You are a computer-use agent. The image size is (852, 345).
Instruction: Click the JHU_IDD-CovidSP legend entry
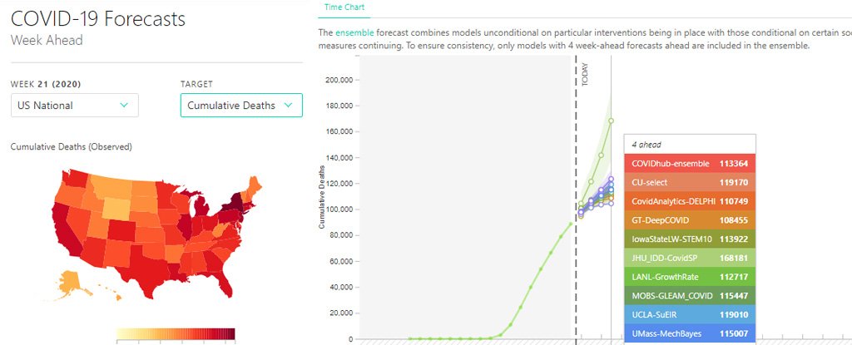click(690, 258)
